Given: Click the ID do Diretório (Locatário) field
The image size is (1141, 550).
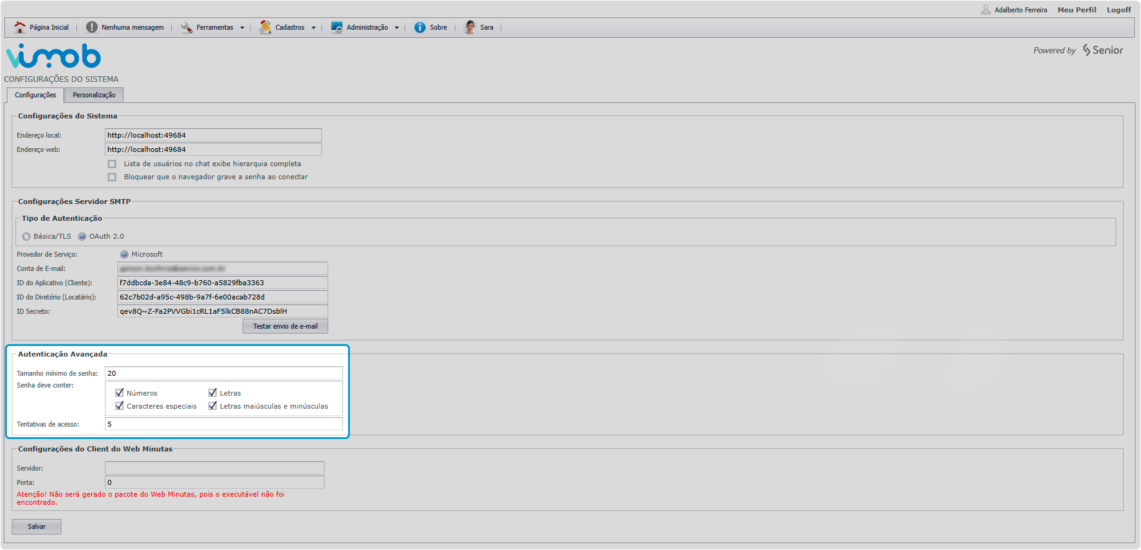Looking at the screenshot, I should point(223,297).
